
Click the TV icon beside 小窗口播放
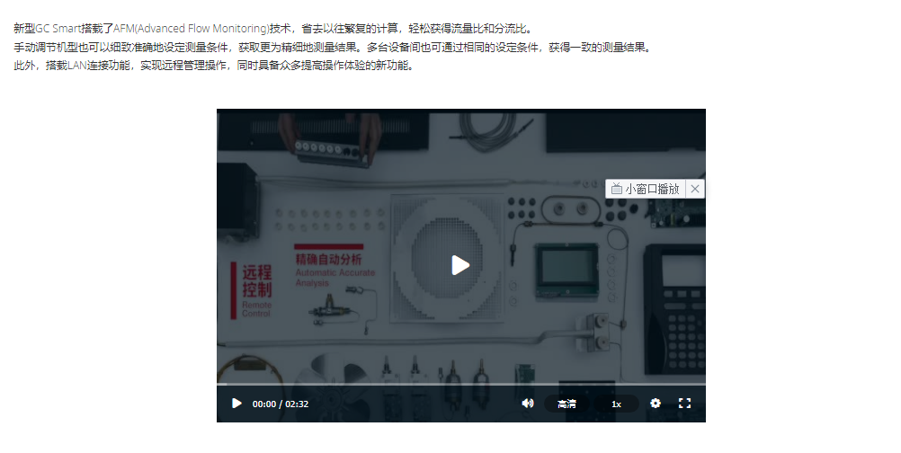[617, 189]
